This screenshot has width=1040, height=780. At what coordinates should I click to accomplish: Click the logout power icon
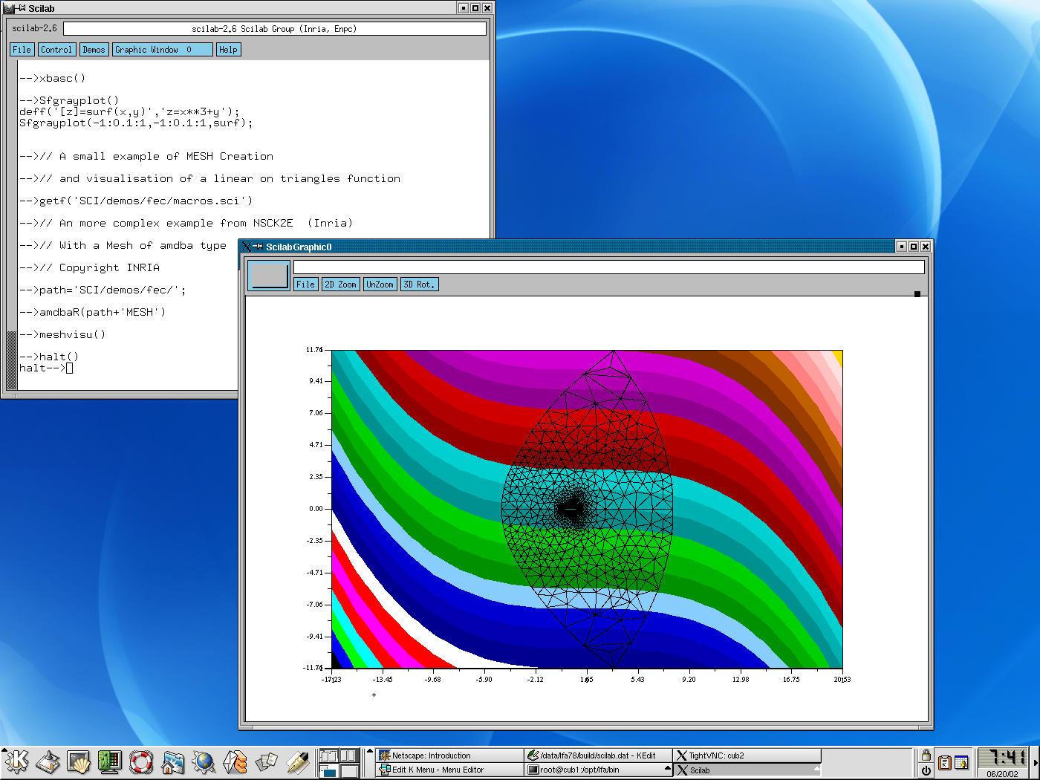(x=926, y=770)
